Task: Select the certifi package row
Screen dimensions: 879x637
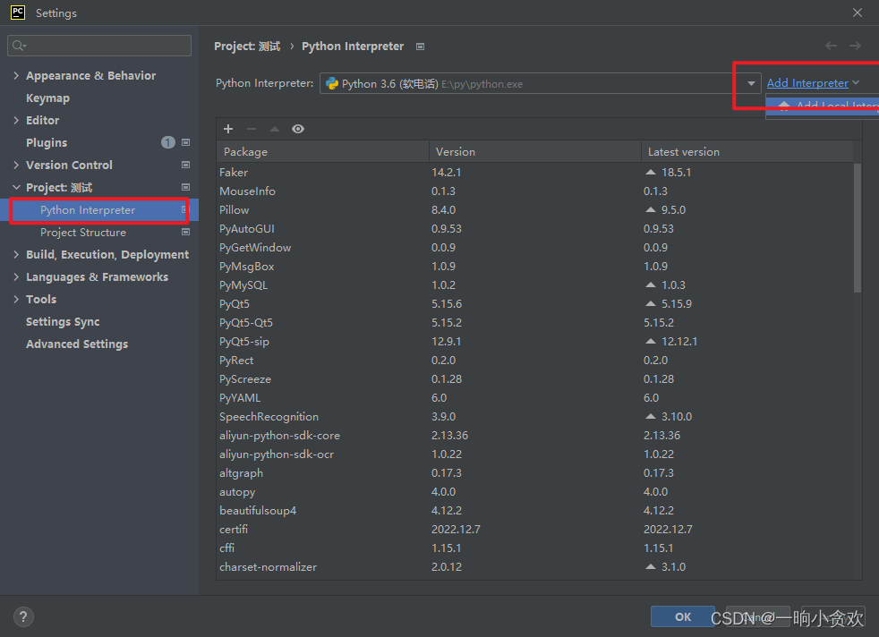Action: (x=535, y=529)
